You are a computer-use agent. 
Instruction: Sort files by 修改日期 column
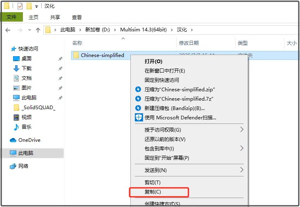point(189,43)
